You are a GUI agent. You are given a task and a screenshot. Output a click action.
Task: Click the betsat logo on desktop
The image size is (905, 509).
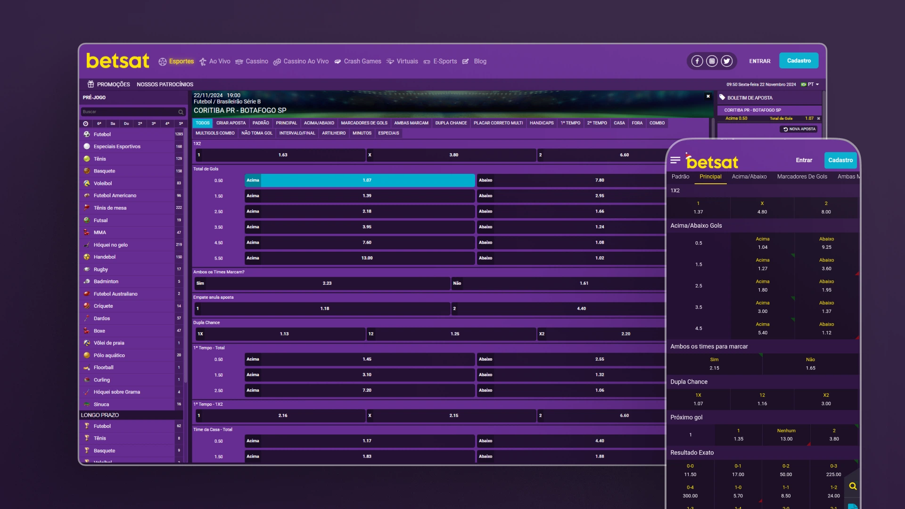(118, 61)
